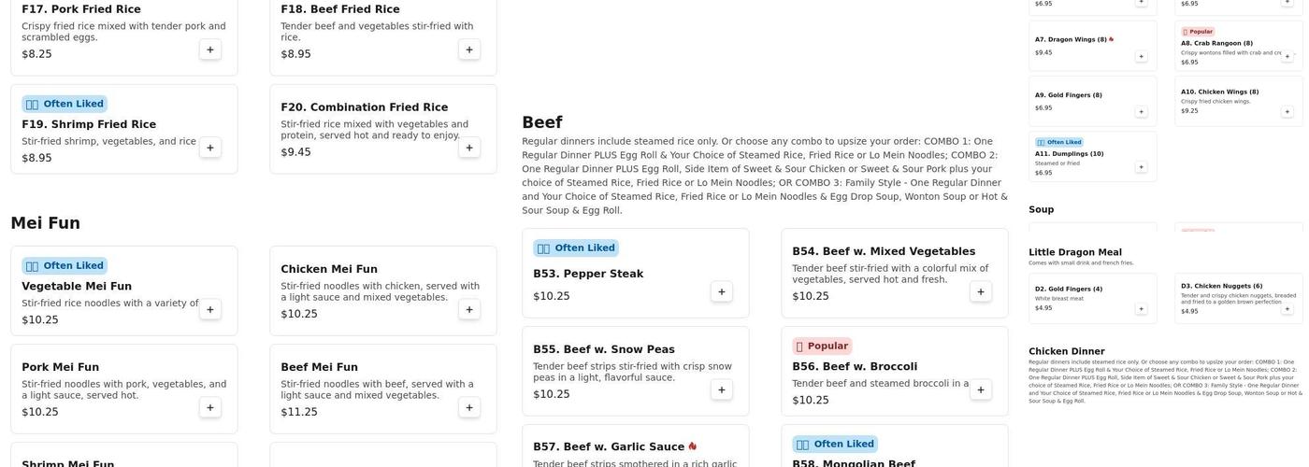The width and height of the screenshot is (1309, 467).
Task: Click plus button for F19 Shrimp Fried Rice
Action: pos(209,148)
